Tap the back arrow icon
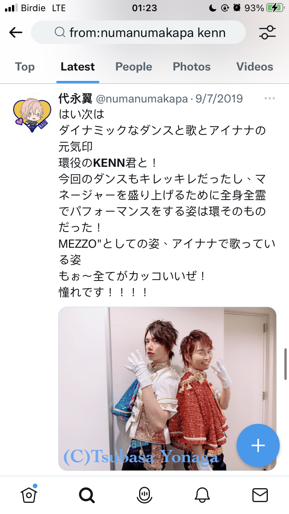289x514 pixels. [x=15, y=32]
